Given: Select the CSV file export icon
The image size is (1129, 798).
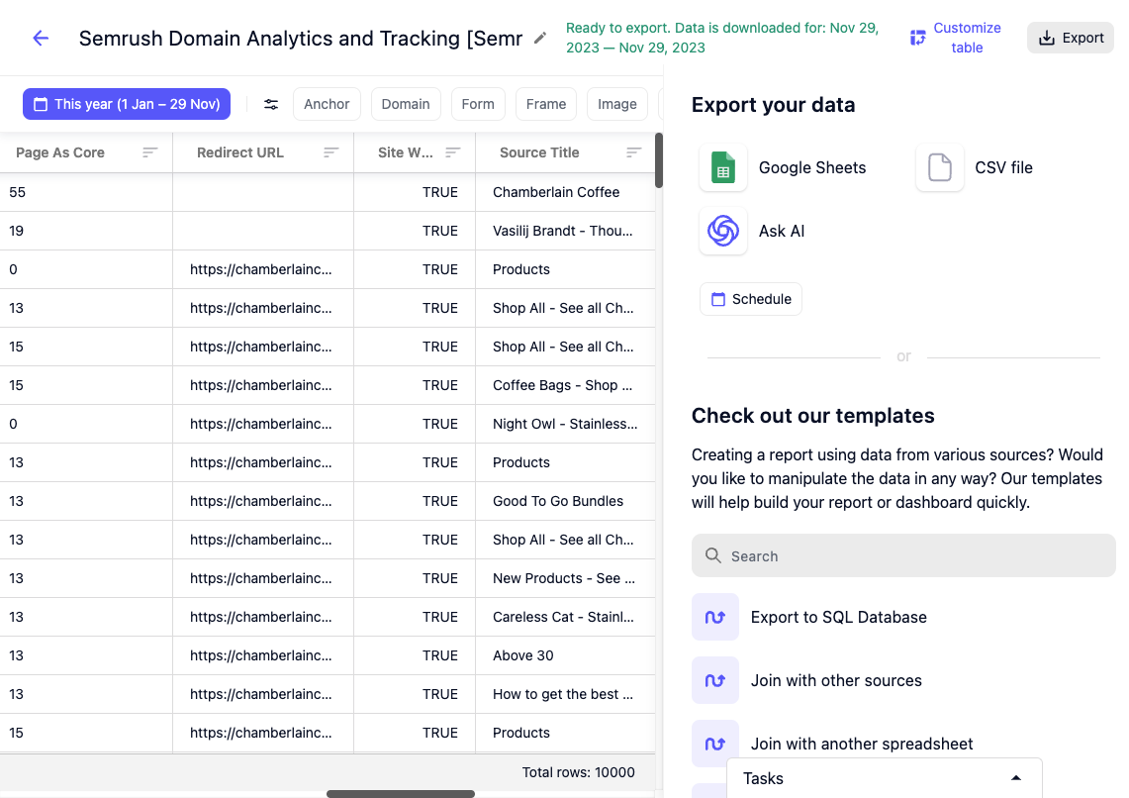Looking at the screenshot, I should (x=939, y=167).
